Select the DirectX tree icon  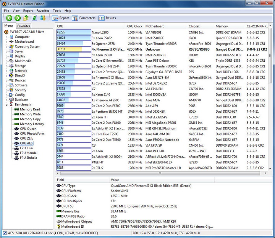(11, 75)
